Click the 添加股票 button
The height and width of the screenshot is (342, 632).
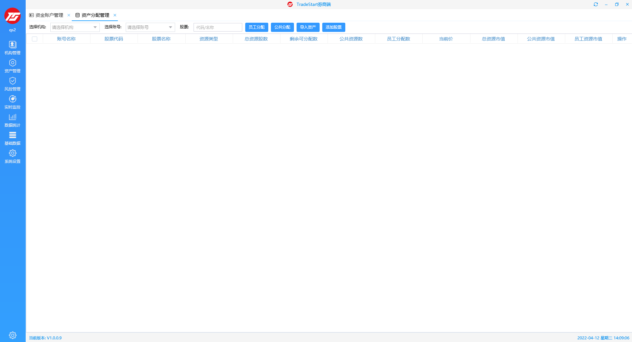click(333, 27)
